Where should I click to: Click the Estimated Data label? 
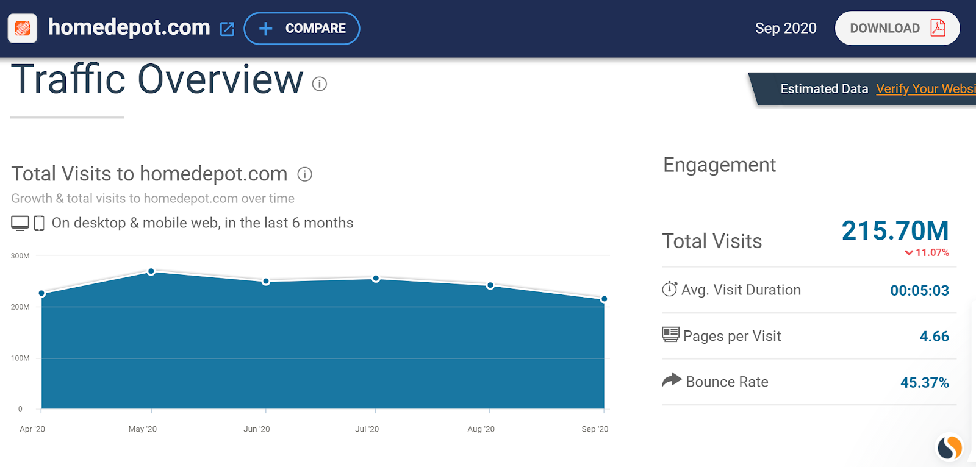[x=824, y=89]
